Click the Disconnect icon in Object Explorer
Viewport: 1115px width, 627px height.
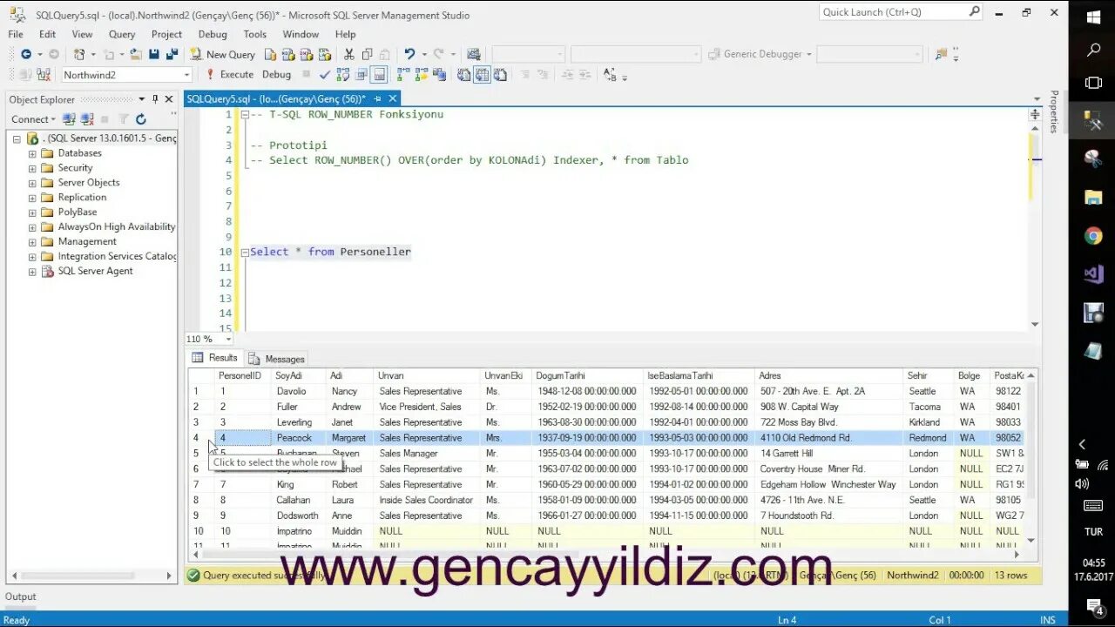point(86,119)
